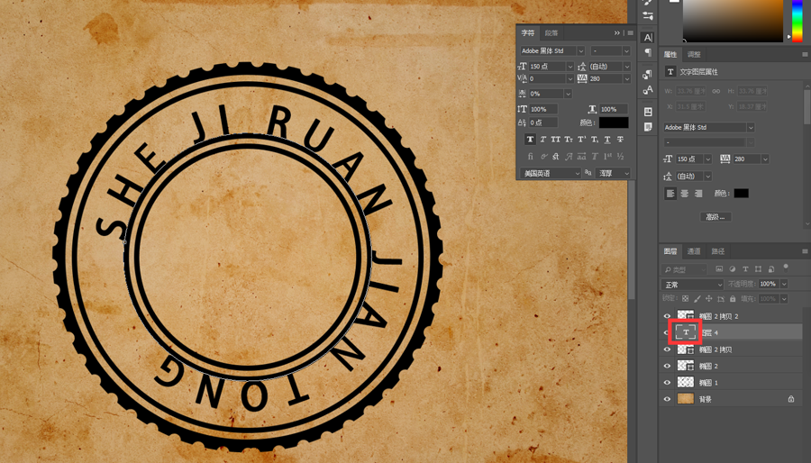The image size is (811, 463).
Task: Open the 调整 tab
Action: pyautogui.click(x=694, y=54)
